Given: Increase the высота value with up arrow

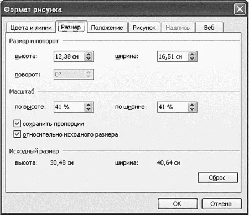Looking at the screenshot, I should (x=89, y=54).
